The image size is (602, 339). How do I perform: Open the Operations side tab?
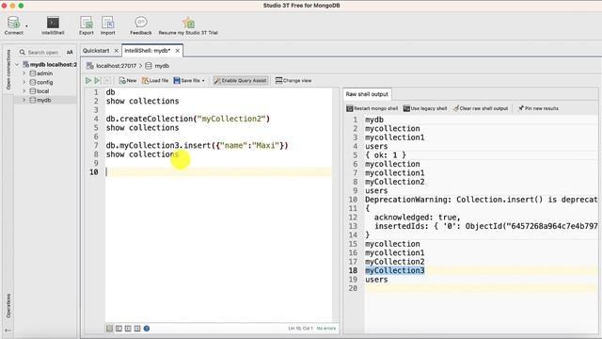coord(8,306)
